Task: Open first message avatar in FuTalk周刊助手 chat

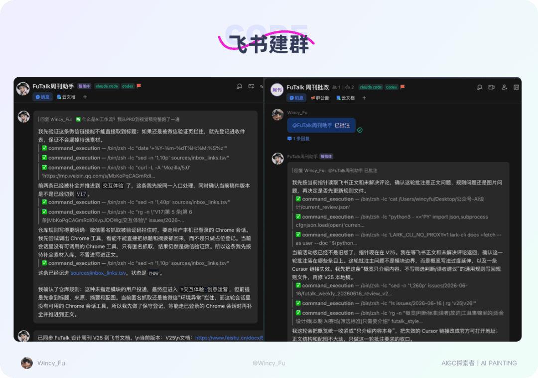Action: 24,117
